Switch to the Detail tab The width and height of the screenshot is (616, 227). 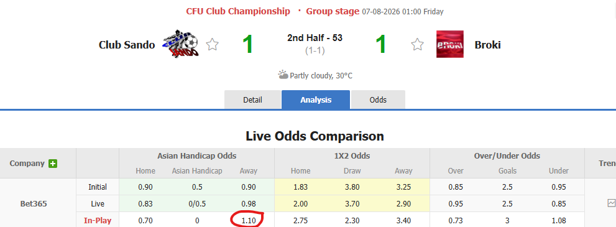[x=252, y=100]
